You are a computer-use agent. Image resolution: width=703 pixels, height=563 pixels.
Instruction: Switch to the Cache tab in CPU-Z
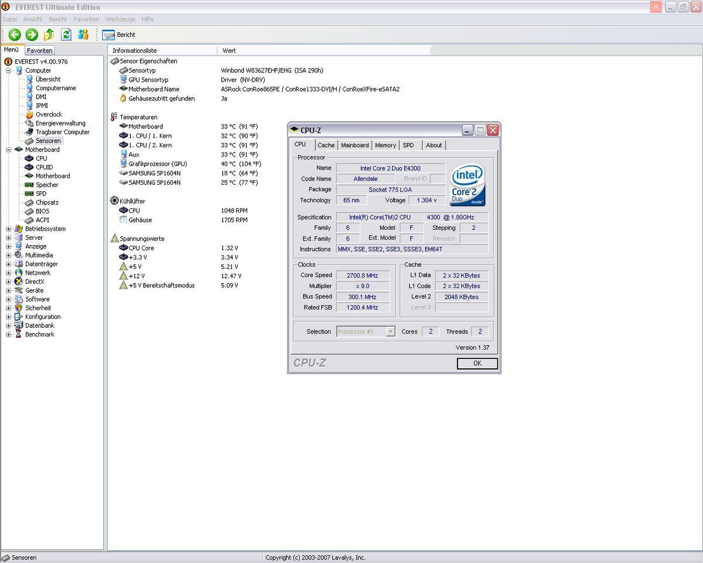(326, 145)
